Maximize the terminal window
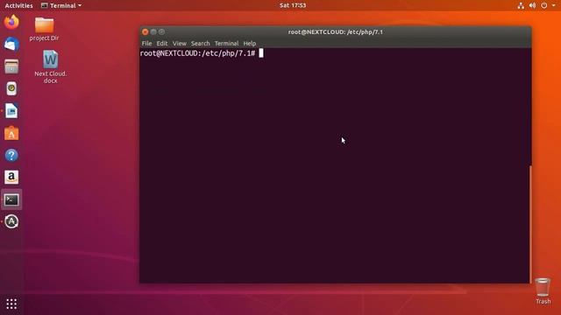561x315 pixels. tap(161, 31)
